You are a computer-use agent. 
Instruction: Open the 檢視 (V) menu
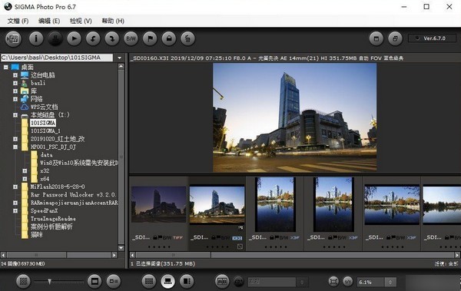(81, 21)
